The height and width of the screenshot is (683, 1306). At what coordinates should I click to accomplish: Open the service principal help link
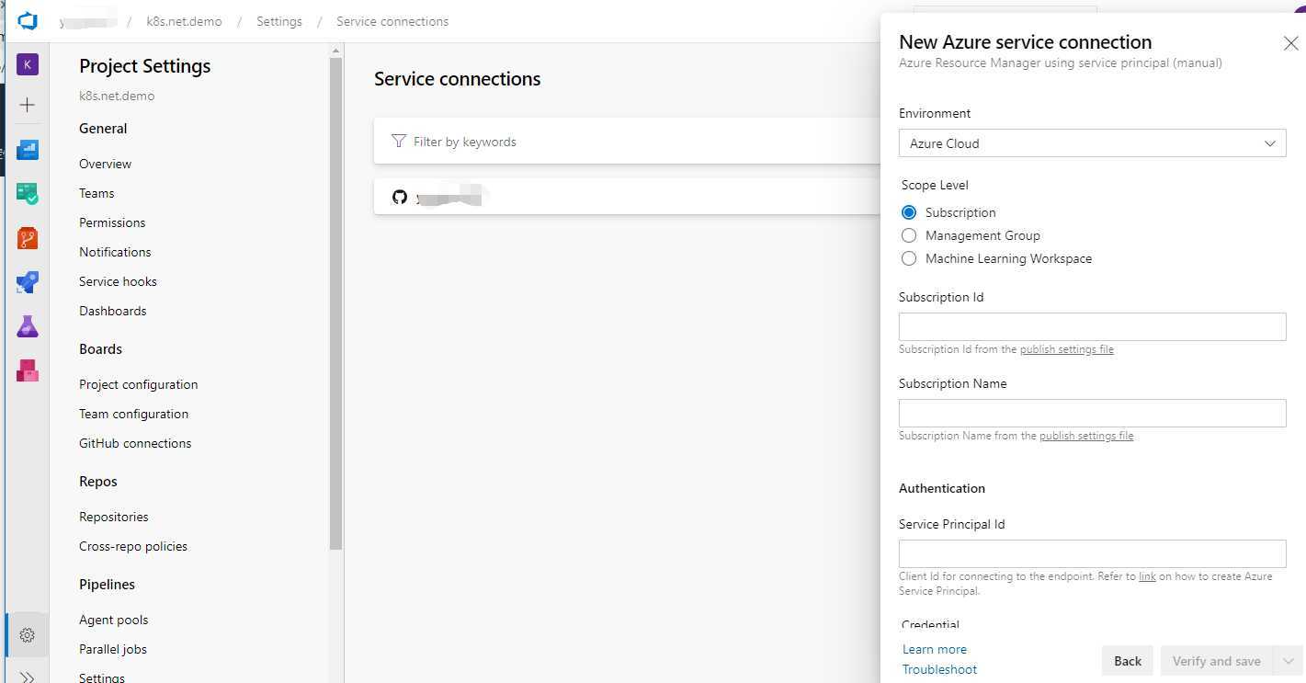pos(1147,576)
